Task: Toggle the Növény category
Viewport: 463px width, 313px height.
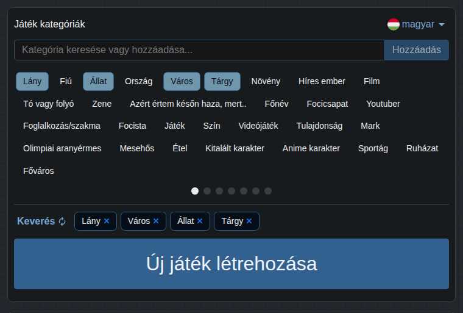Action: pos(266,81)
